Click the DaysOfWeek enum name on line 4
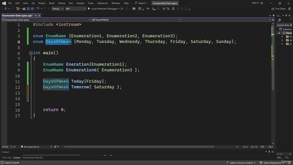 pos(58,42)
